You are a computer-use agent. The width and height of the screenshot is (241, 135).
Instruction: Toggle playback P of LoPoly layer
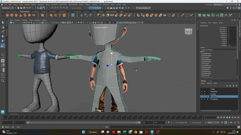click(204, 94)
